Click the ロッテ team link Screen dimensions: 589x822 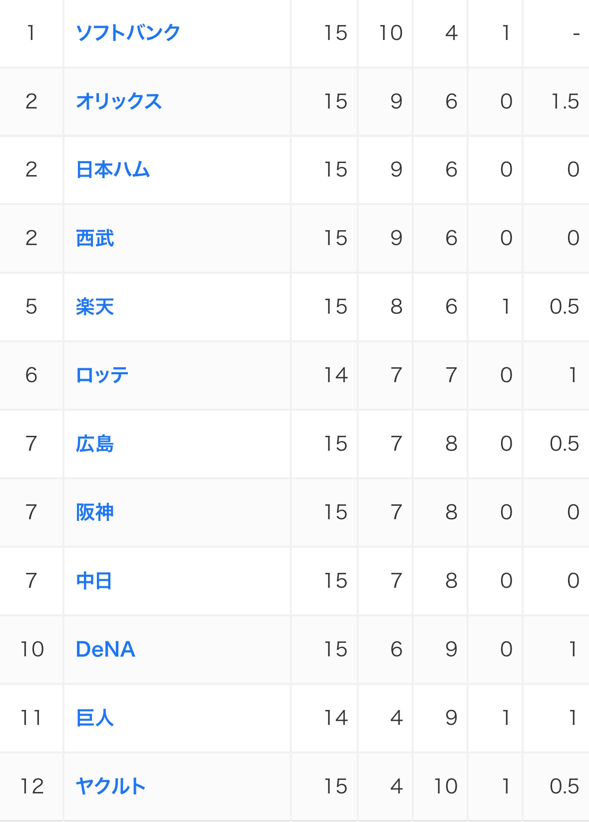[x=102, y=375]
